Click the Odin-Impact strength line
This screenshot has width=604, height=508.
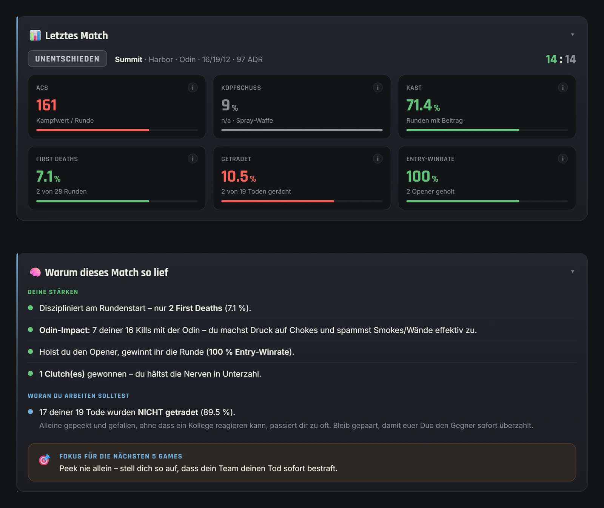point(258,330)
